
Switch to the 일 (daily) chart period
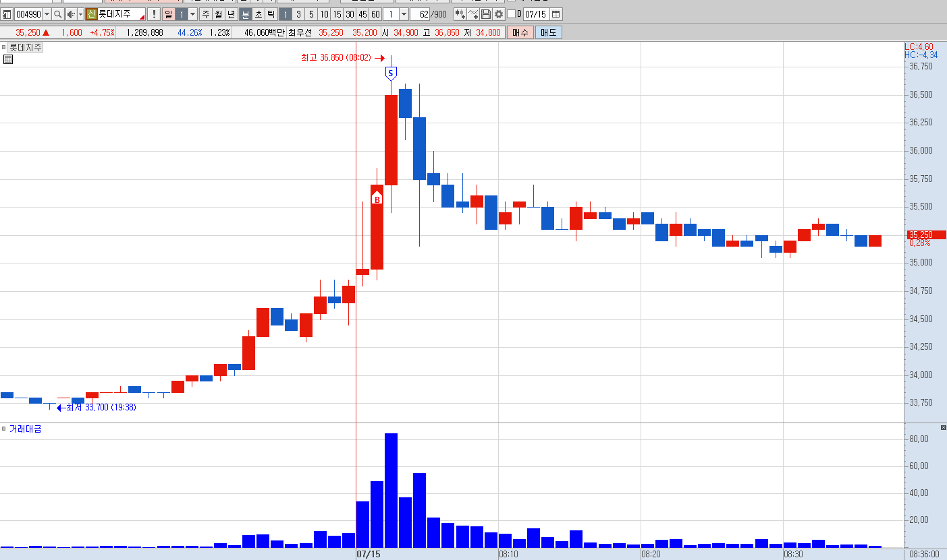pos(168,14)
